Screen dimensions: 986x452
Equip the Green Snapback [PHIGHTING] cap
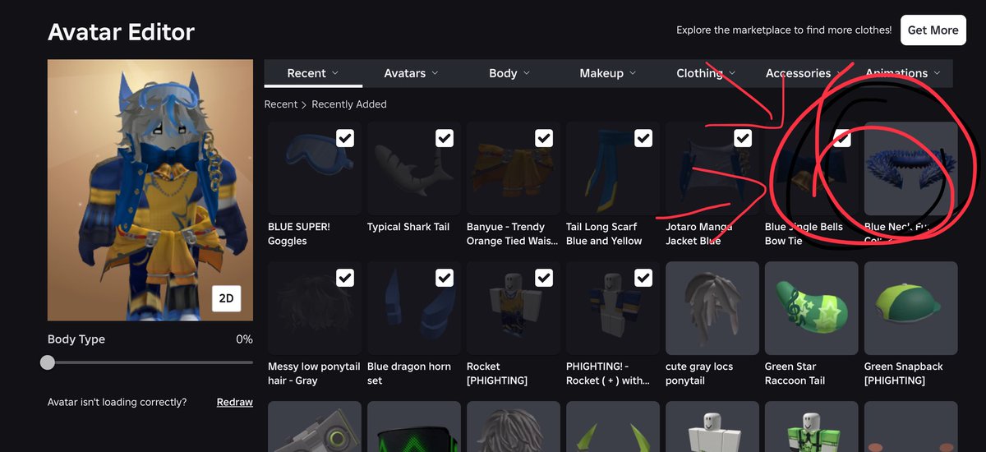(911, 308)
